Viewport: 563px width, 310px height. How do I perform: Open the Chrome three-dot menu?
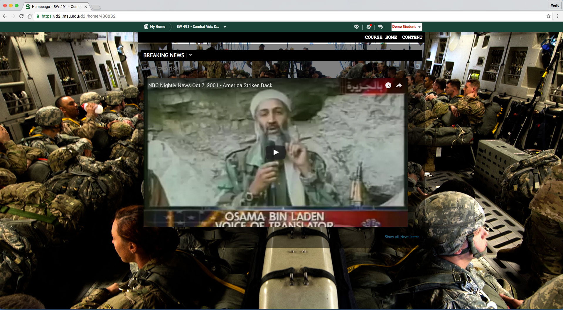tap(558, 16)
